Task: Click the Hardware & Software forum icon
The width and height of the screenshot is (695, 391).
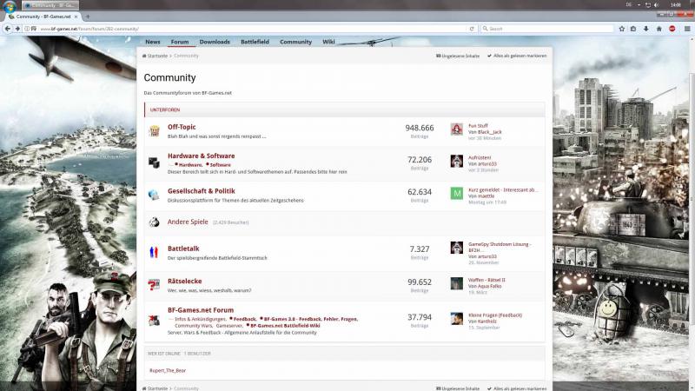Action: (153, 162)
